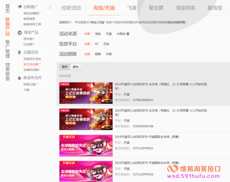Filter 活动期限 by 长期
Image resolution: width=230 pixels, height=182 pixels.
(x=109, y=54)
